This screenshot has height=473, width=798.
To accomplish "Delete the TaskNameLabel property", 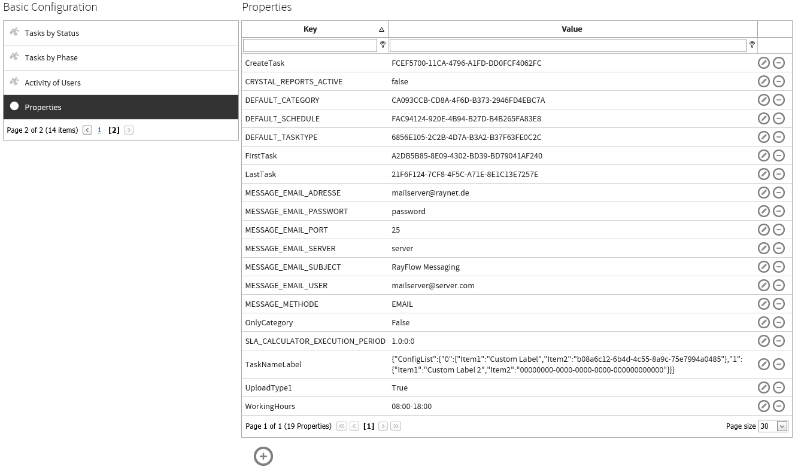I will pyautogui.click(x=779, y=364).
